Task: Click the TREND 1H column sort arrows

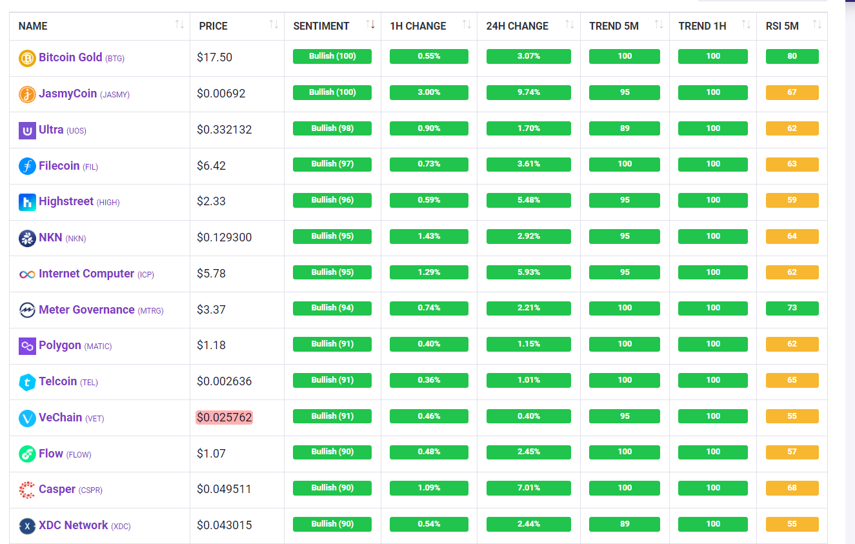Action: (746, 25)
